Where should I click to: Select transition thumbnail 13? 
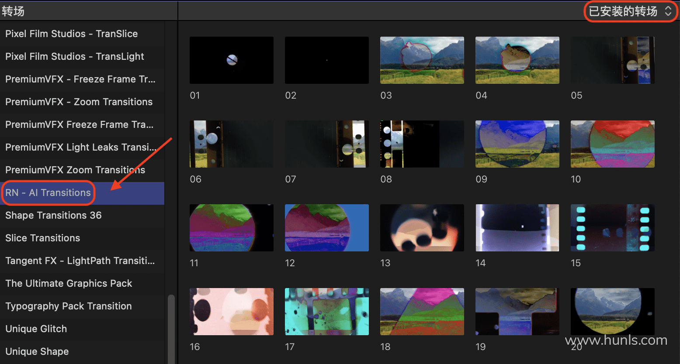422,228
